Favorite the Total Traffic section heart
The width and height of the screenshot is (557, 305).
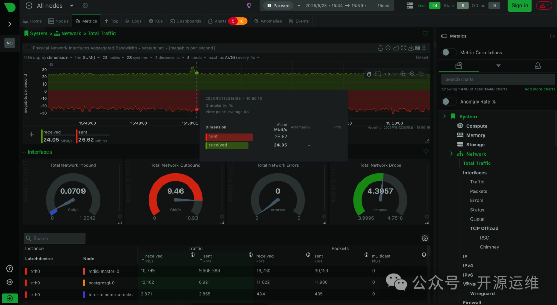click(425, 33)
